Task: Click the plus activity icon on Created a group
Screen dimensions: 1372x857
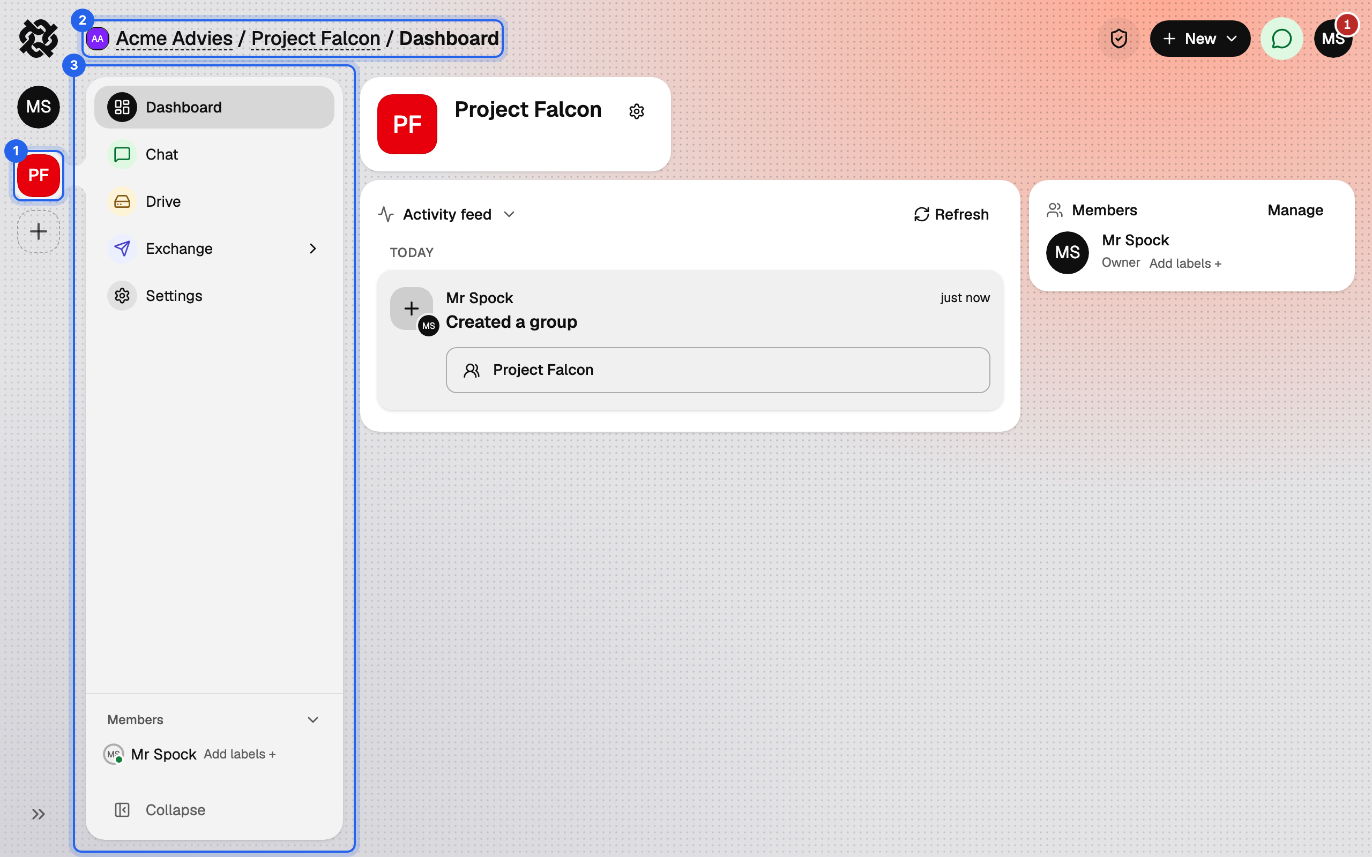Action: (412, 309)
